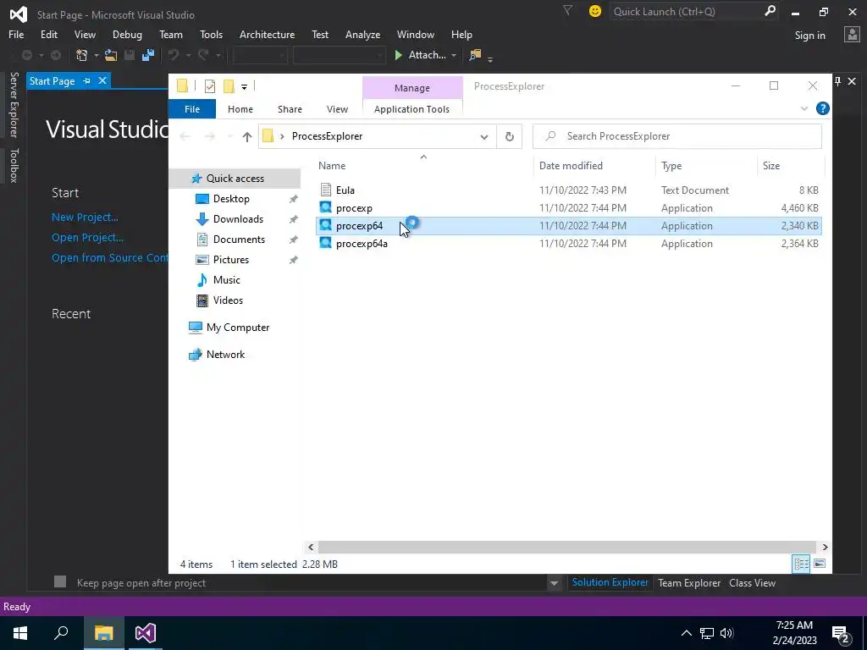Image resolution: width=867 pixels, height=650 pixels.
Task: Click the Search ProcessExplorer field
Action: point(677,136)
